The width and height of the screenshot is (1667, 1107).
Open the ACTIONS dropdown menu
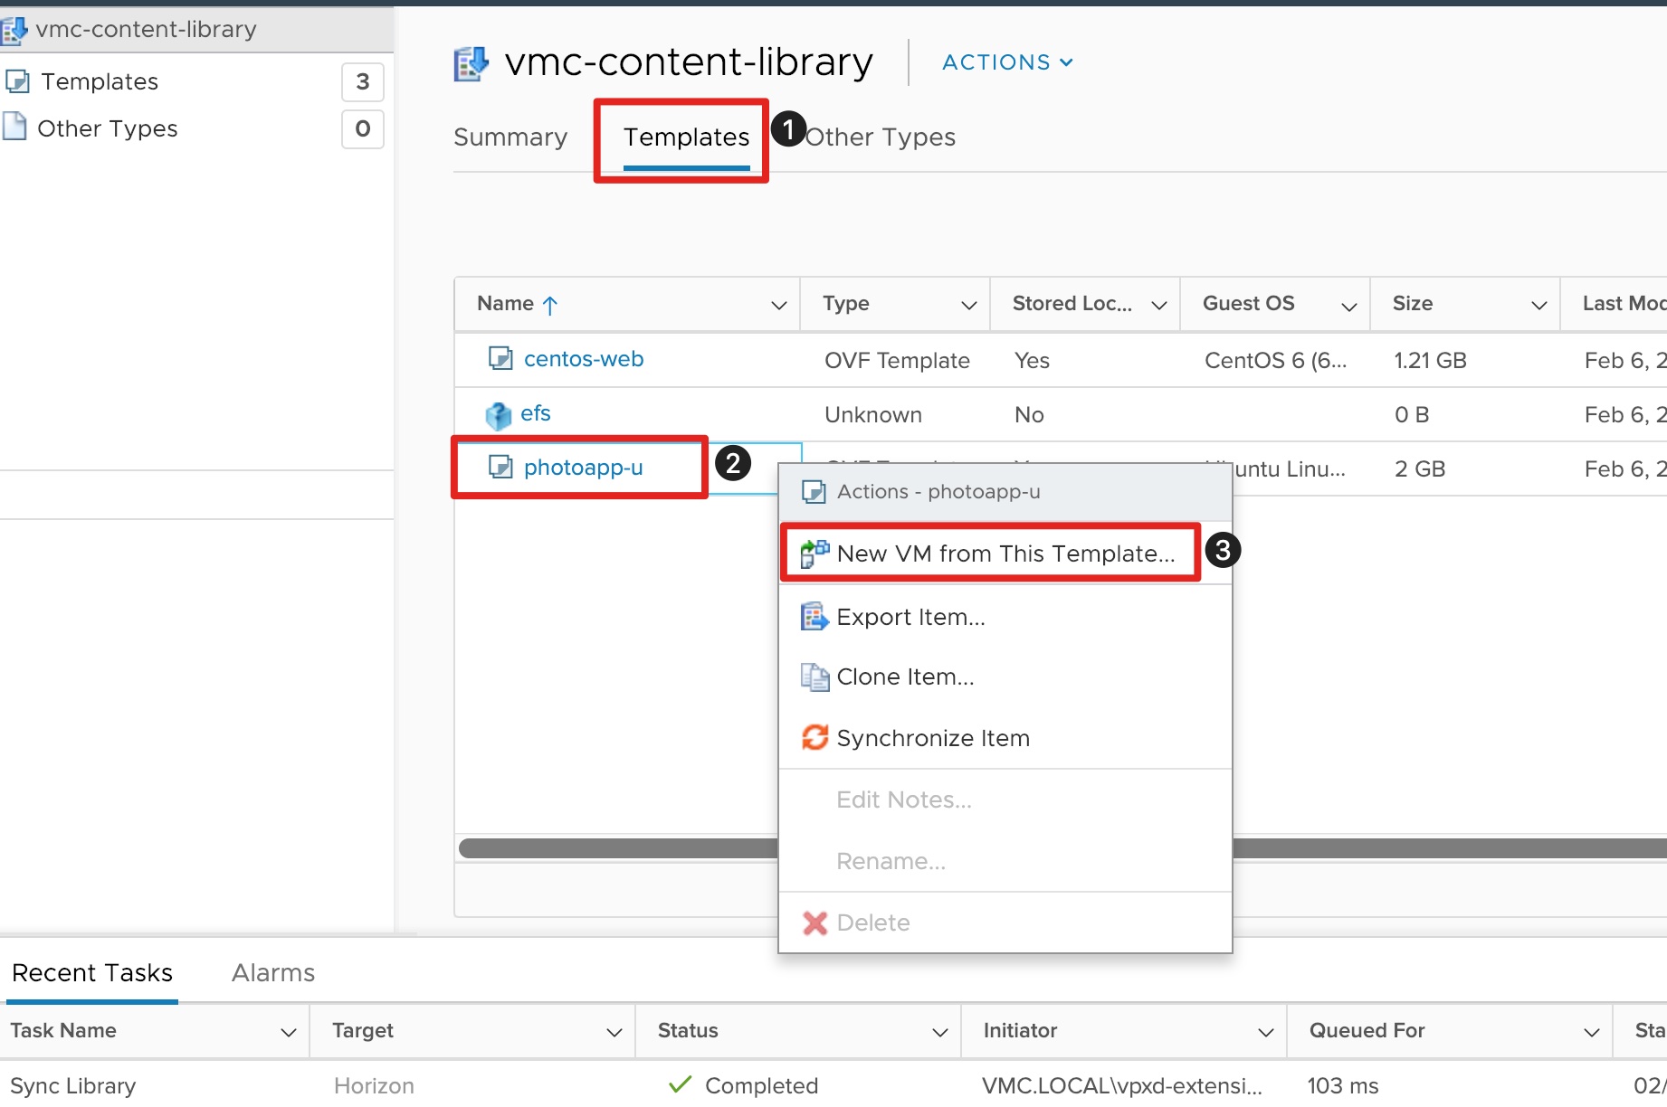[x=1007, y=62]
